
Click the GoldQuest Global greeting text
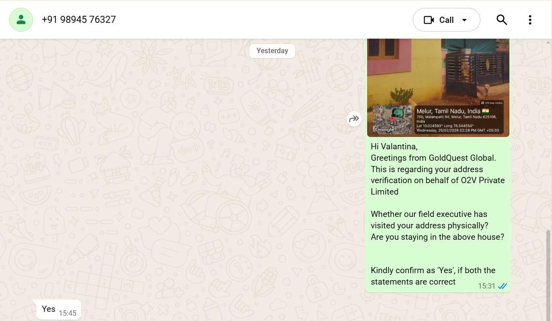point(433,158)
